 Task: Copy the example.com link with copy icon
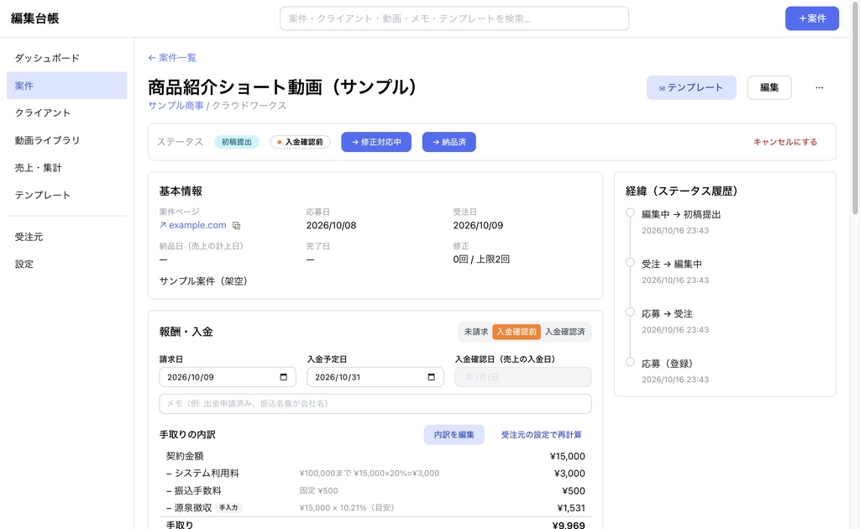(236, 225)
